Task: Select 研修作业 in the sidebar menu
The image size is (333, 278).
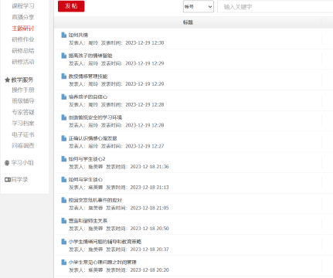Action: coord(23,39)
